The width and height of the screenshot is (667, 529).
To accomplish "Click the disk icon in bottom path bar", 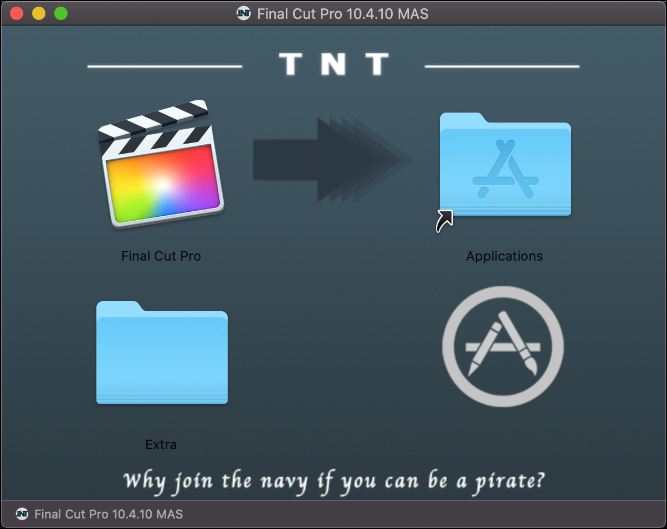I will point(22,514).
